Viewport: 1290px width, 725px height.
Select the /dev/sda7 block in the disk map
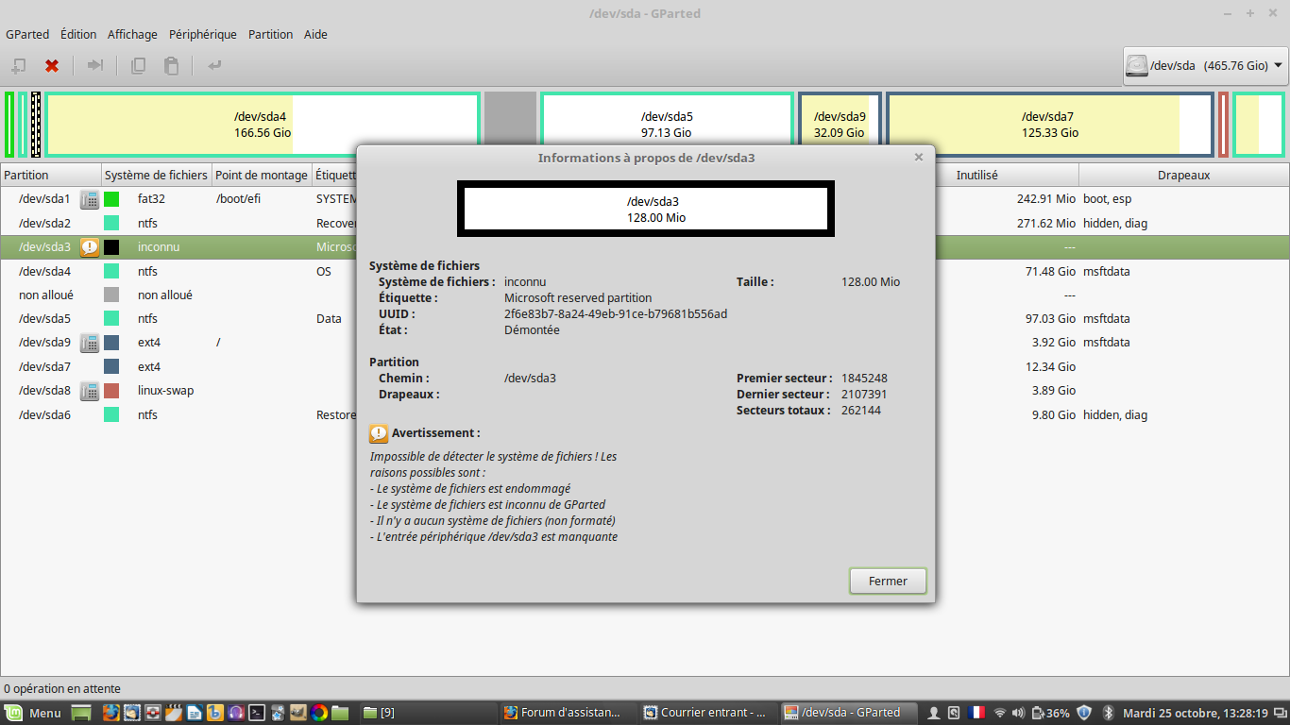pos(1049,125)
